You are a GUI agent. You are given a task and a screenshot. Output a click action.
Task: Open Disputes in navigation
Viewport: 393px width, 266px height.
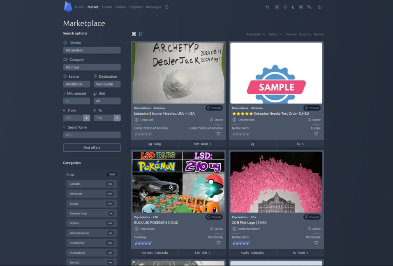(136, 7)
